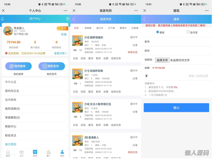Open the 站内转账 row
Screen dimensions: 212x159
pos(35,100)
